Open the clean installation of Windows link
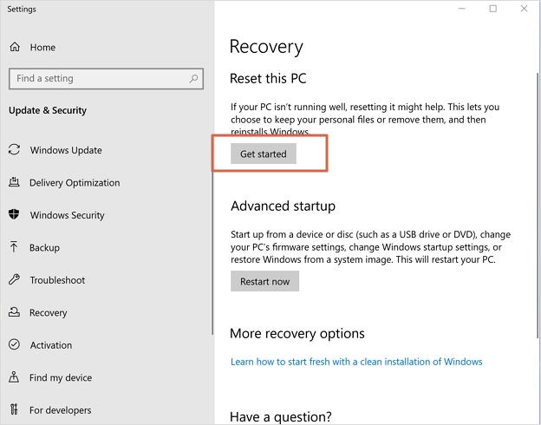The image size is (541, 425). [x=356, y=362]
